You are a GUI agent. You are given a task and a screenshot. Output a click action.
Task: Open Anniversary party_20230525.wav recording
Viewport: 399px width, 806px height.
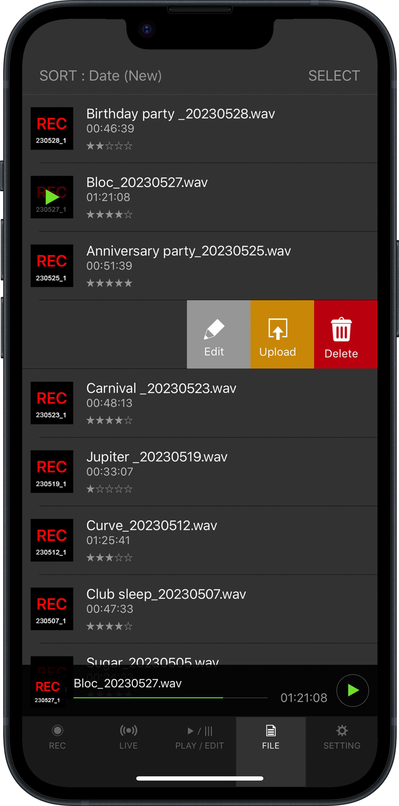point(189,251)
